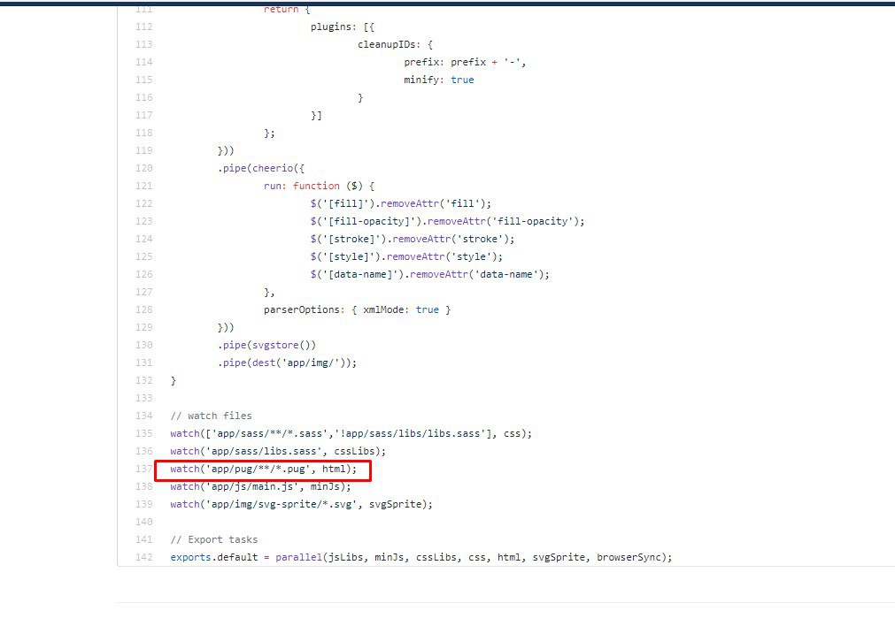Click line number 142
Image resolution: width=895 pixels, height=626 pixels.
143,557
